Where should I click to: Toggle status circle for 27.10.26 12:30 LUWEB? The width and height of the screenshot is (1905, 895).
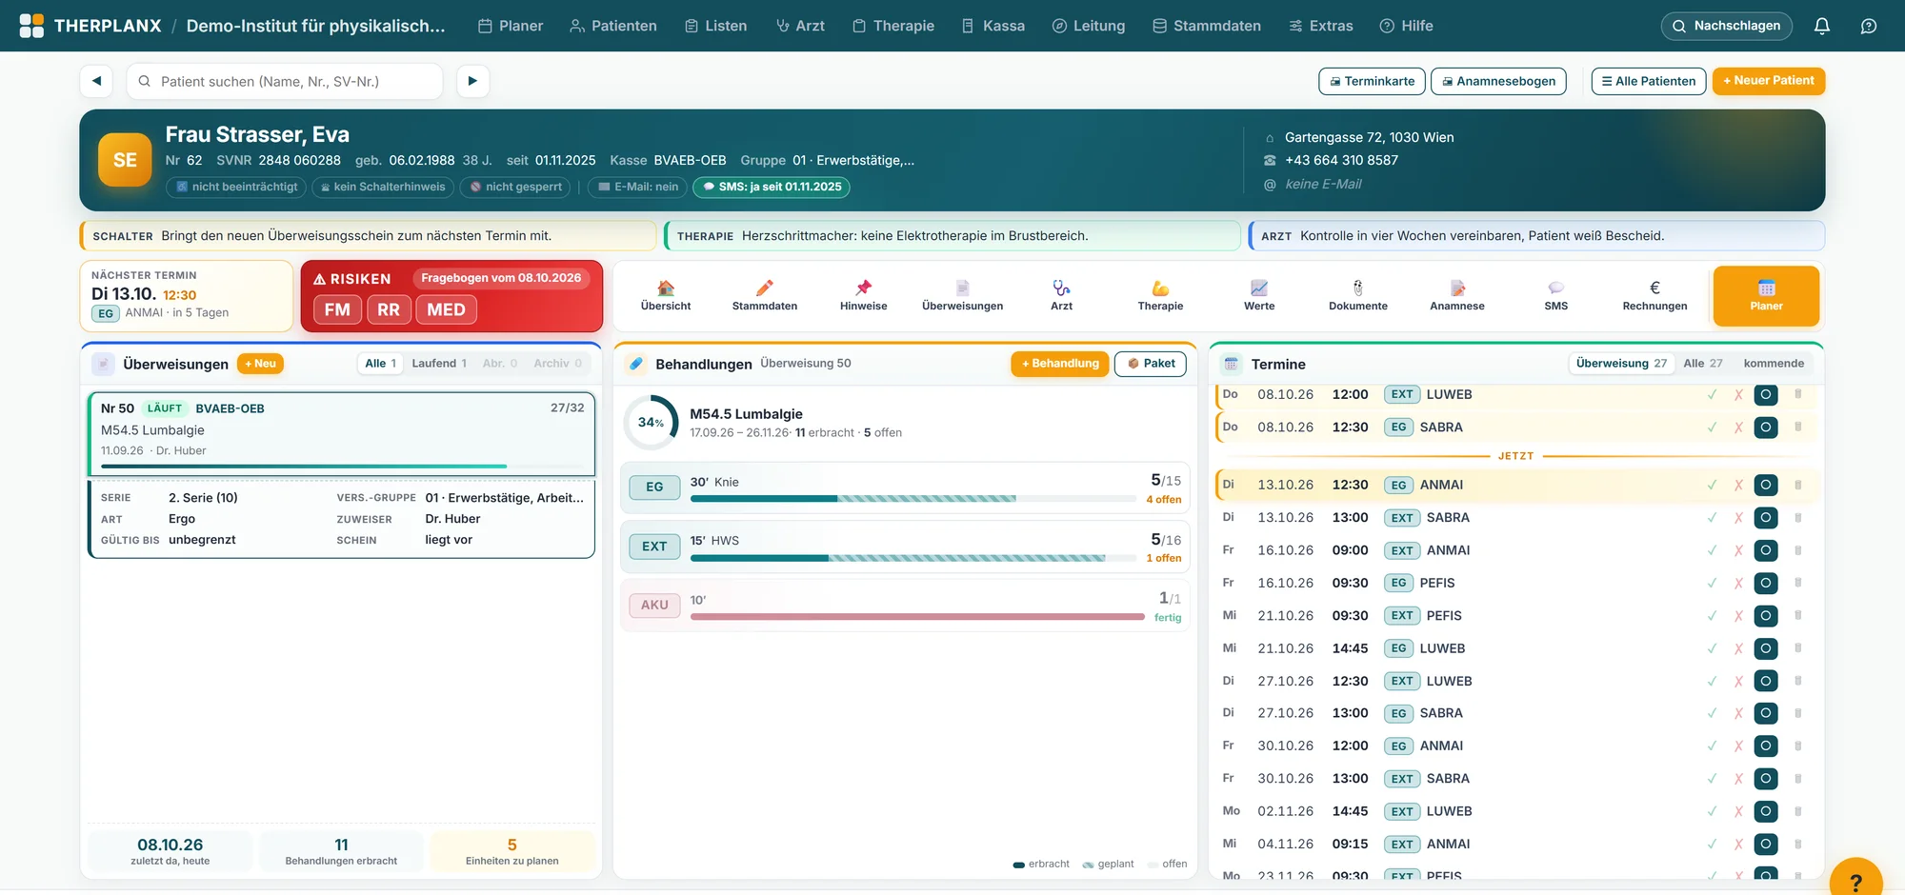[1766, 681]
